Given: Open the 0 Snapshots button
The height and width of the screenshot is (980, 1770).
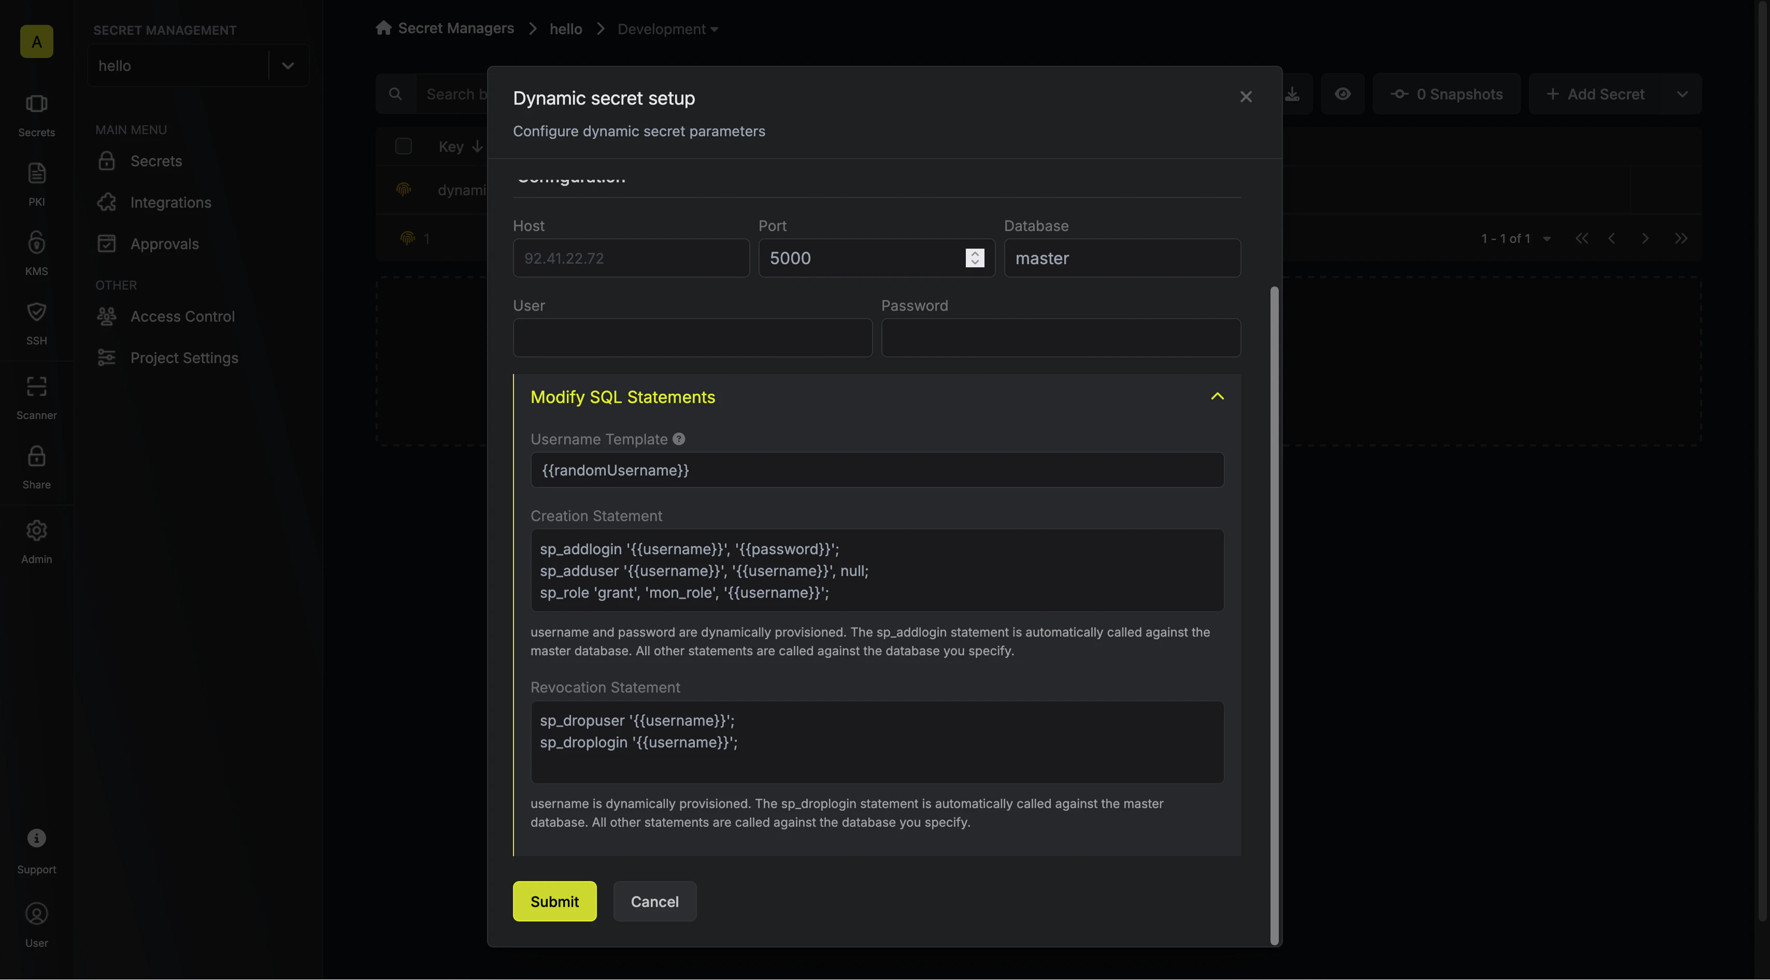Looking at the screenshot, I should pos(1446,94).
